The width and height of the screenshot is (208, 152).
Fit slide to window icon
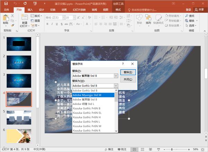click(202, 150)
